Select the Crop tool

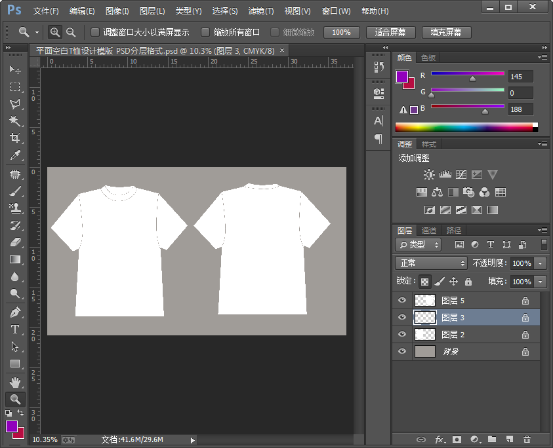15,138
